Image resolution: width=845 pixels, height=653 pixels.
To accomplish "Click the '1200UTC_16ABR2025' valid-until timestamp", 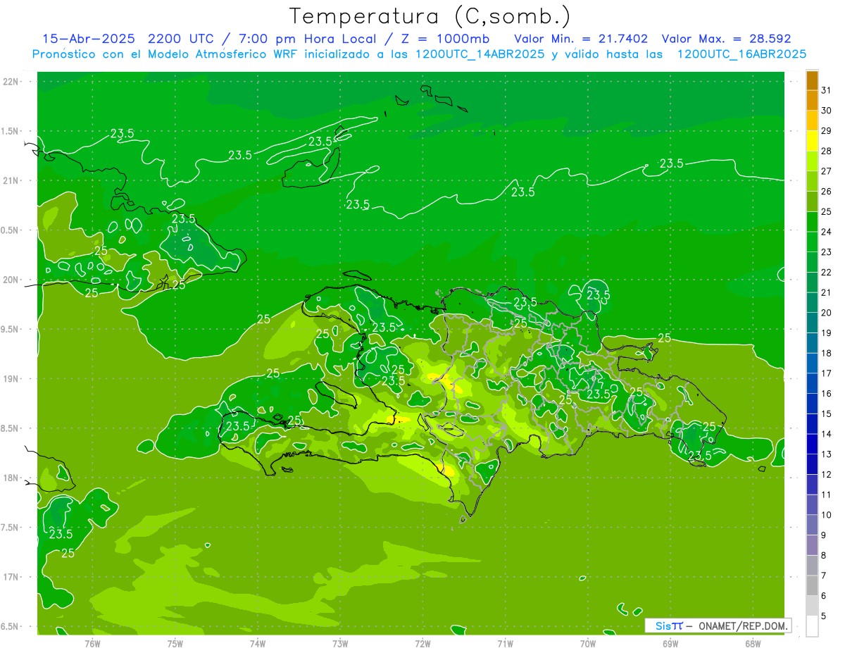I will [x=741, y=54].
